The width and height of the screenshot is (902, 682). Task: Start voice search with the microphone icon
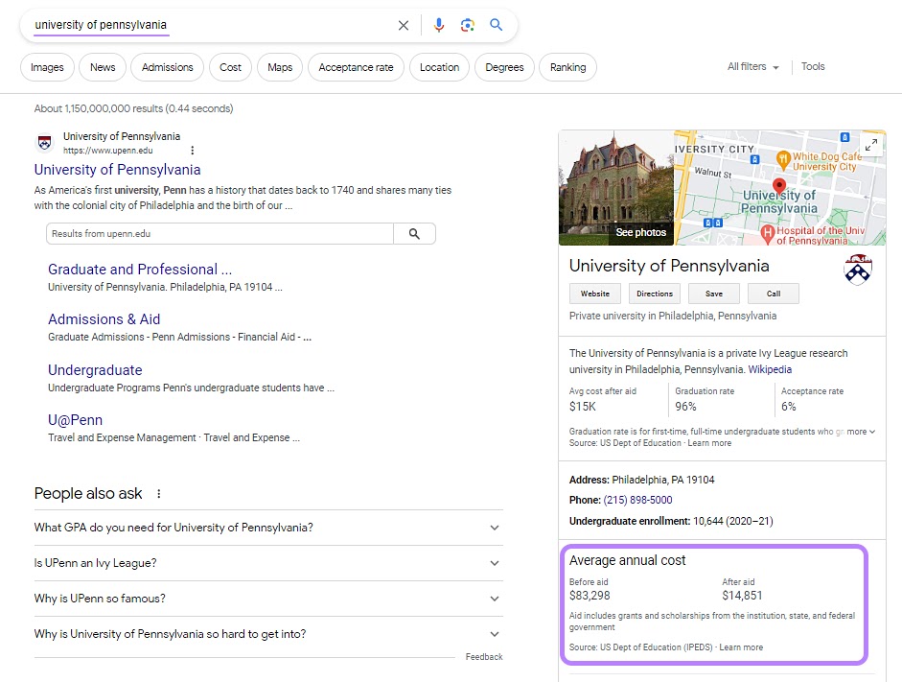[x=439, y=26]
